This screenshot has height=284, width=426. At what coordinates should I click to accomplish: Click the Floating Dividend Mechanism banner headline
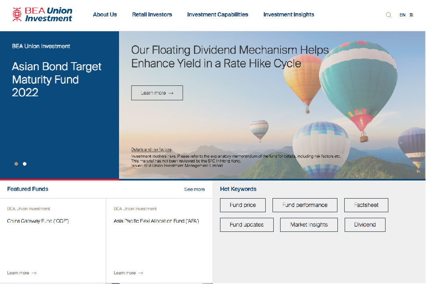pyautogui.click(x=230, y=57)
